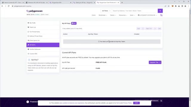Toggle dark mode moon icon in footer

[161, 101]
